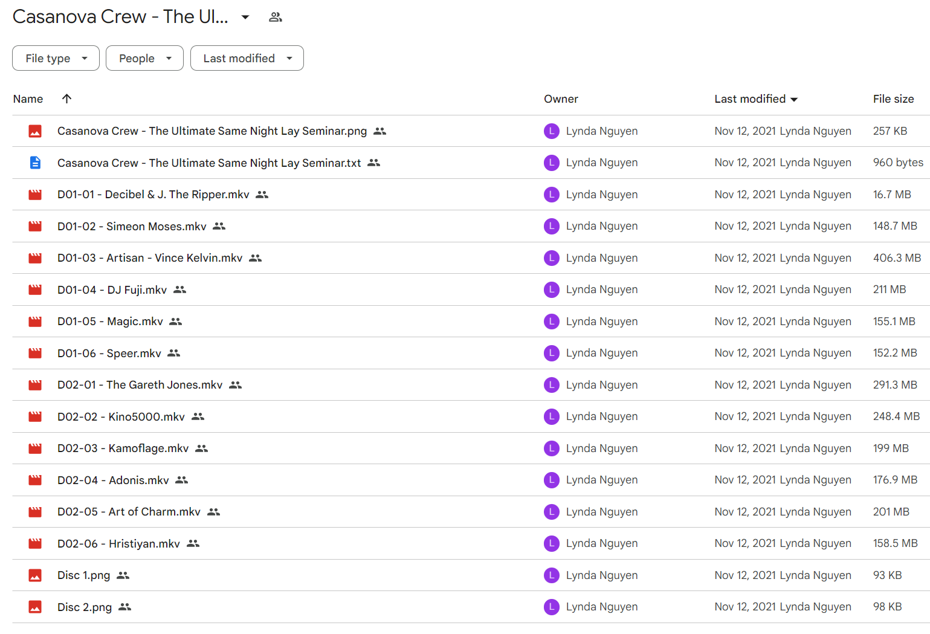Click video icon for D01-03 Artisan file

click(x=36, y=258)
